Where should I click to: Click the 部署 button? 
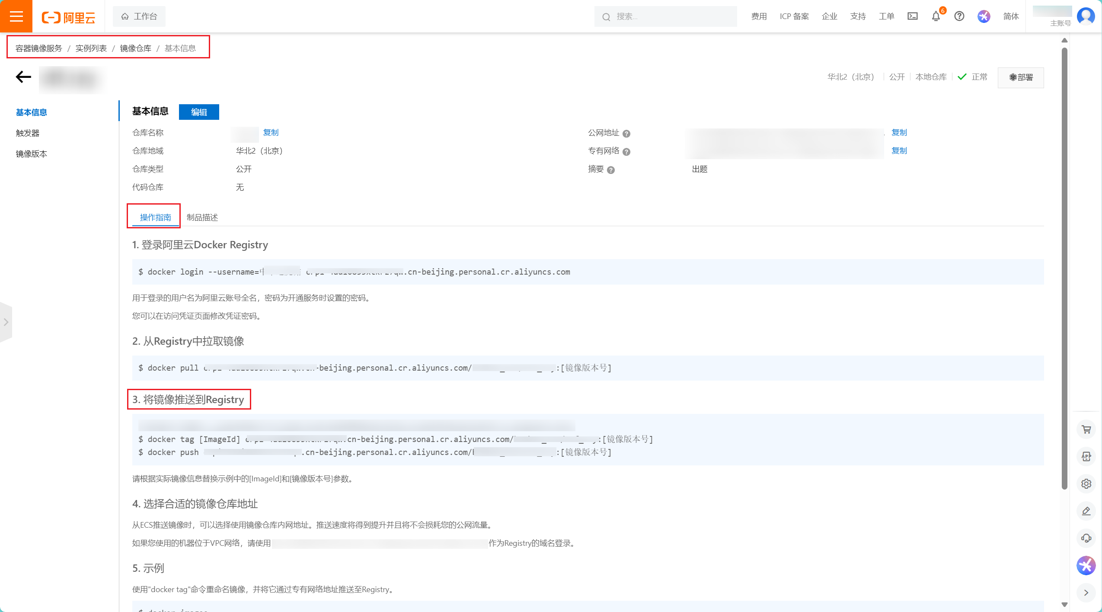pos(1021,77)
